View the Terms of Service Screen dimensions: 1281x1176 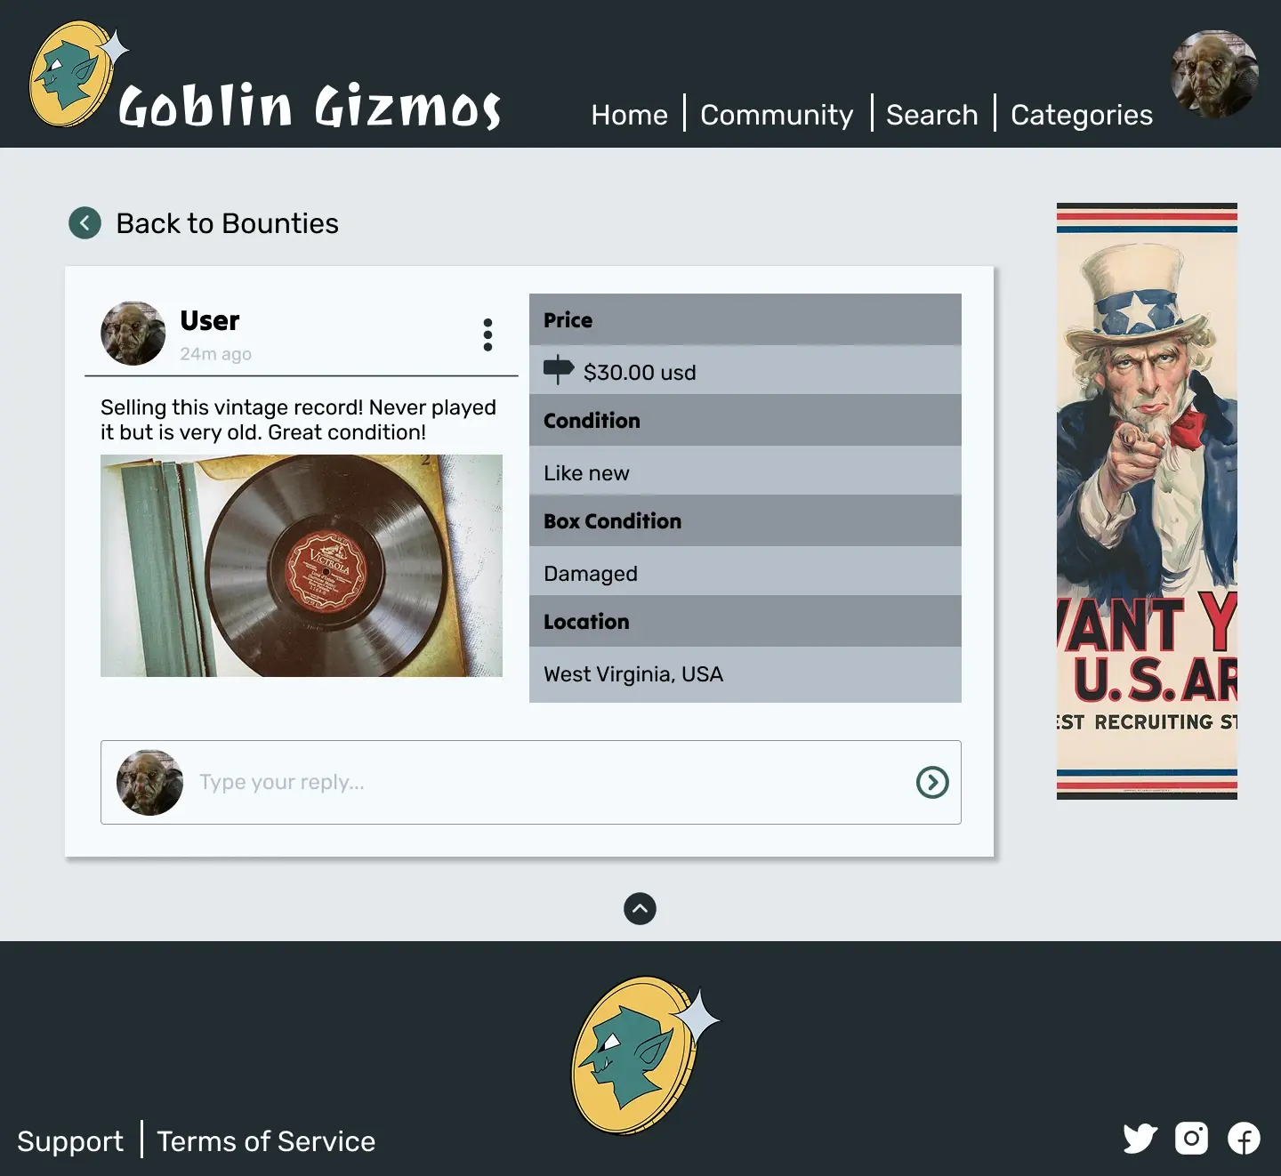pyautogui.click(x=266, y=1141)
